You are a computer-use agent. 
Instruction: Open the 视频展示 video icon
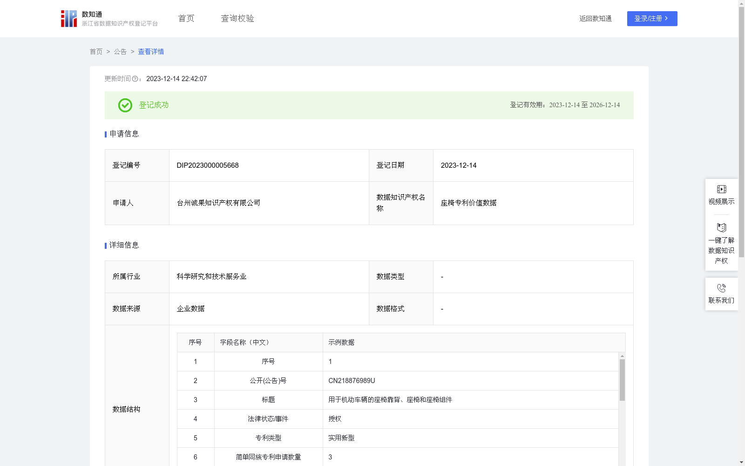721,189
